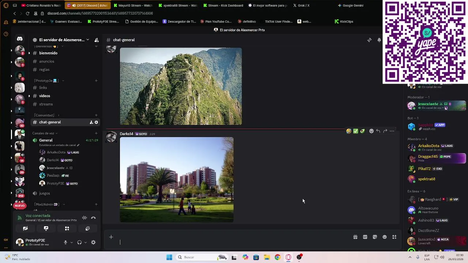This screenshot has height=263, width=468.
Task: Send a gift from the message bar
Action: pos(355,237)
